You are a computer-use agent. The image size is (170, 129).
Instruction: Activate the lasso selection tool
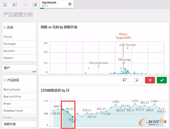click(125, 80)
